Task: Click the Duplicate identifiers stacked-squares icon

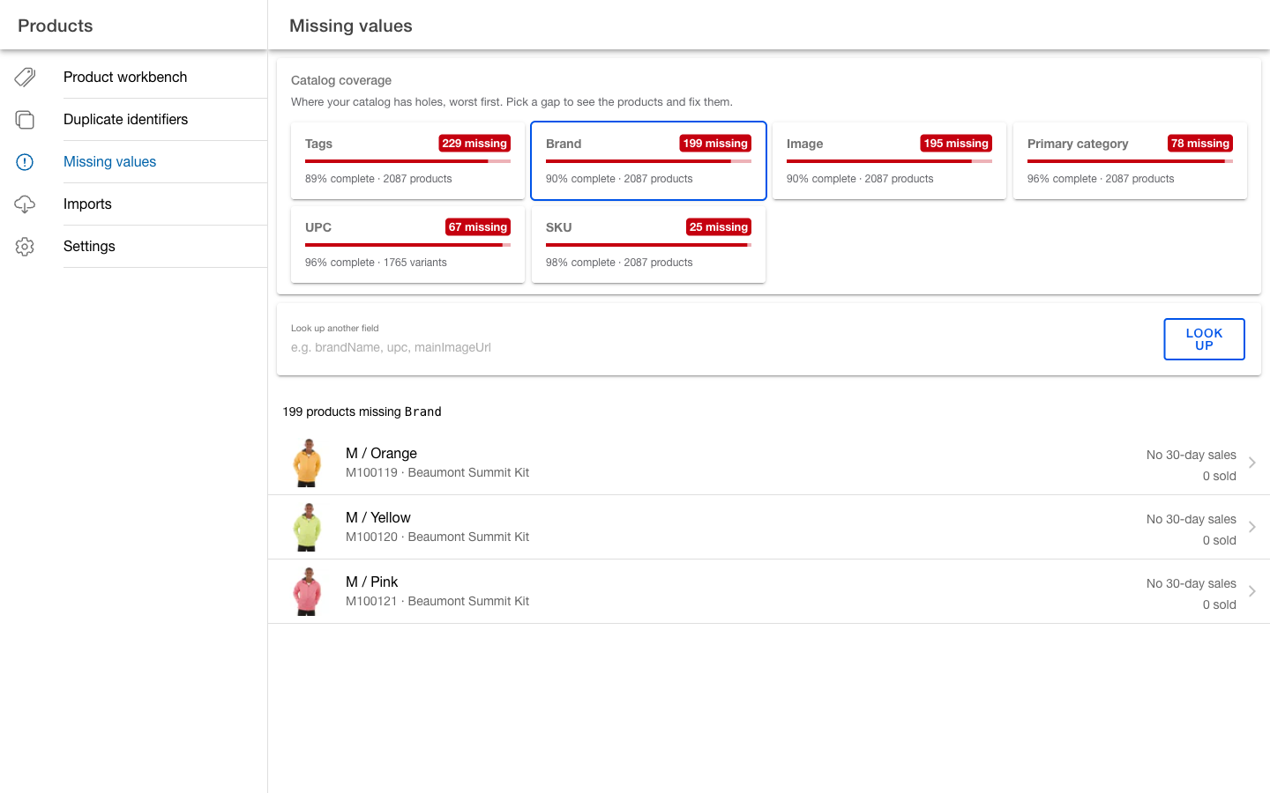Action: coord(25,120)
